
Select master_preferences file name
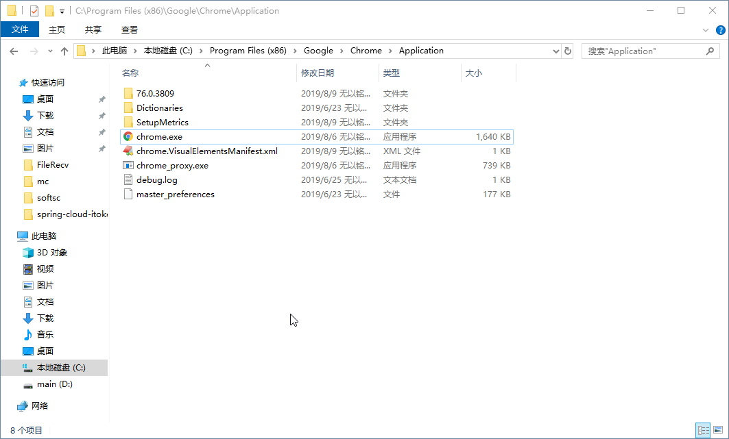(176, 194)
